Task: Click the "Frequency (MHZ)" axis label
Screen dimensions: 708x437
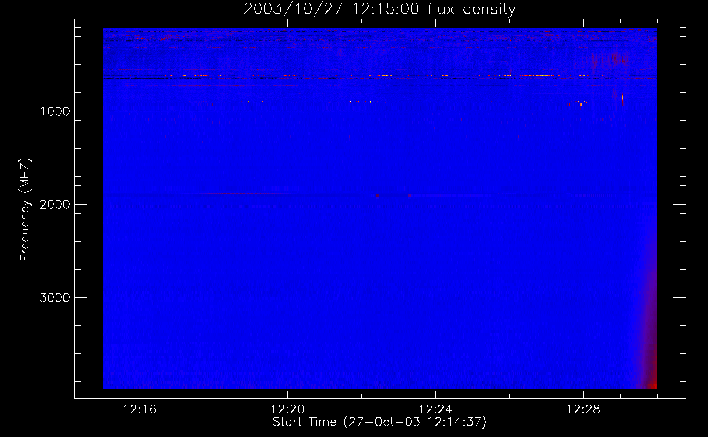Action: (25, 210)
